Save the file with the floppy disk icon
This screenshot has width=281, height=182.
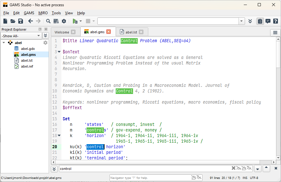[x=20, y=21]
